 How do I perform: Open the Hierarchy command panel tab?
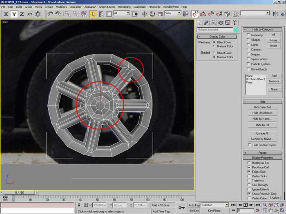pyautogui.click(x=214, y=23)
